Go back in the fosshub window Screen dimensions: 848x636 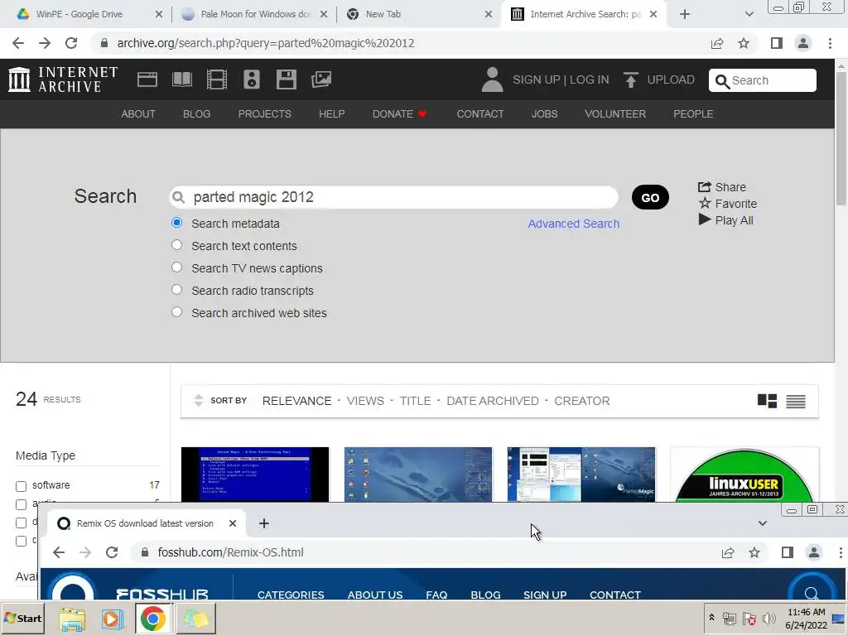point(59,552)
